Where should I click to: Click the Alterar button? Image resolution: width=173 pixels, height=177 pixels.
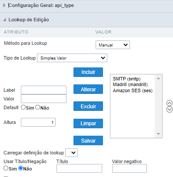pyautogui.click(x=88, y=89)
